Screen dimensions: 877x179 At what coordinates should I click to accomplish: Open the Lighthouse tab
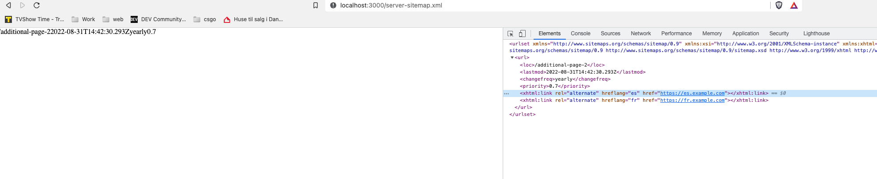(x=817, y=34)
